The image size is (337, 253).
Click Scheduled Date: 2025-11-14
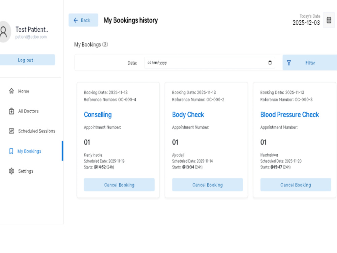[x=192, y=161]
